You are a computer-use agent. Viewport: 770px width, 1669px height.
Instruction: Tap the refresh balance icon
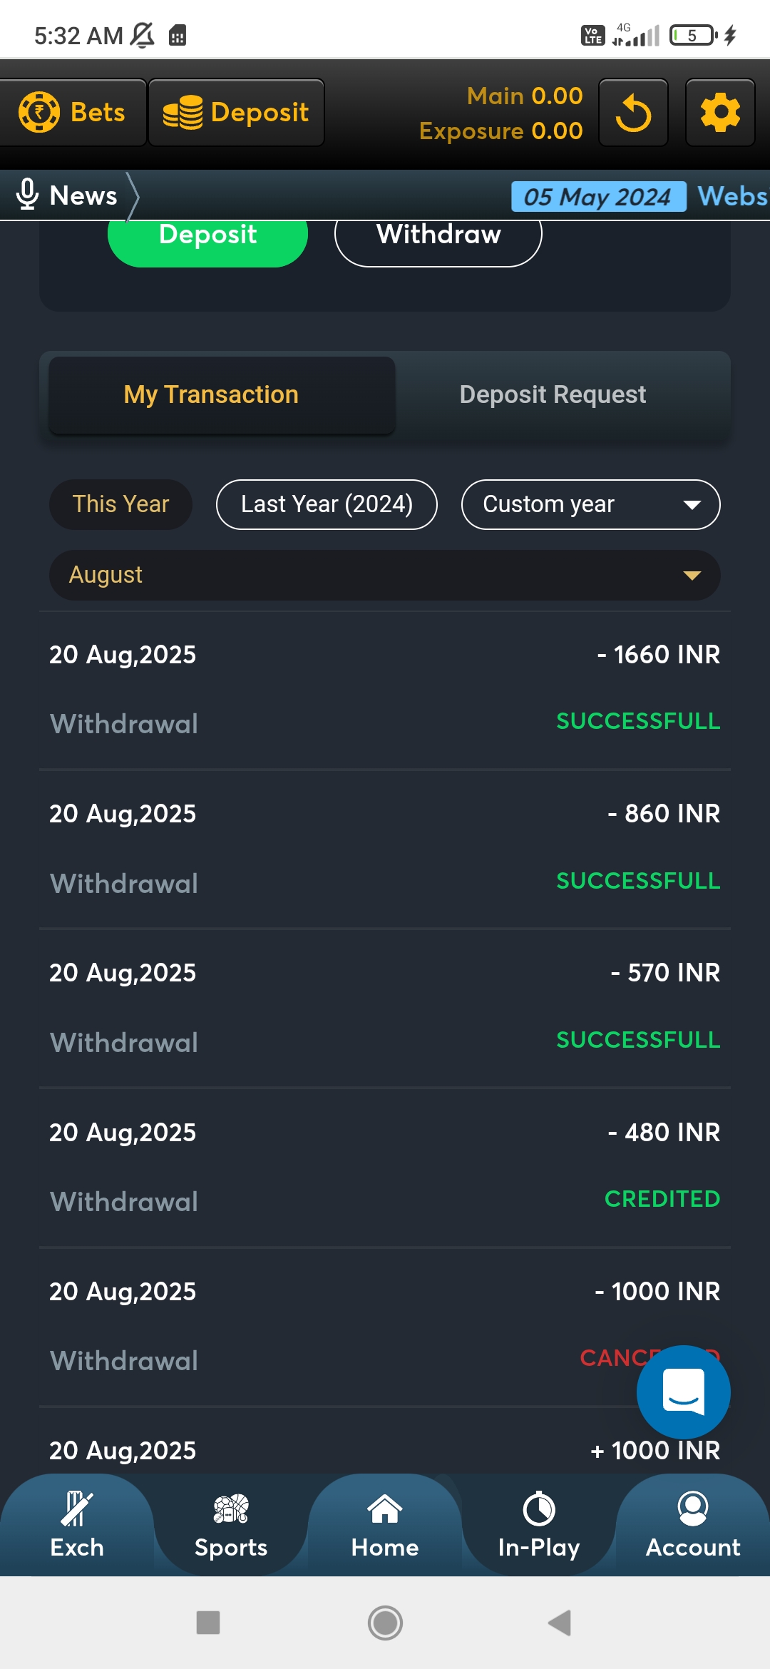tap(633, 113)
